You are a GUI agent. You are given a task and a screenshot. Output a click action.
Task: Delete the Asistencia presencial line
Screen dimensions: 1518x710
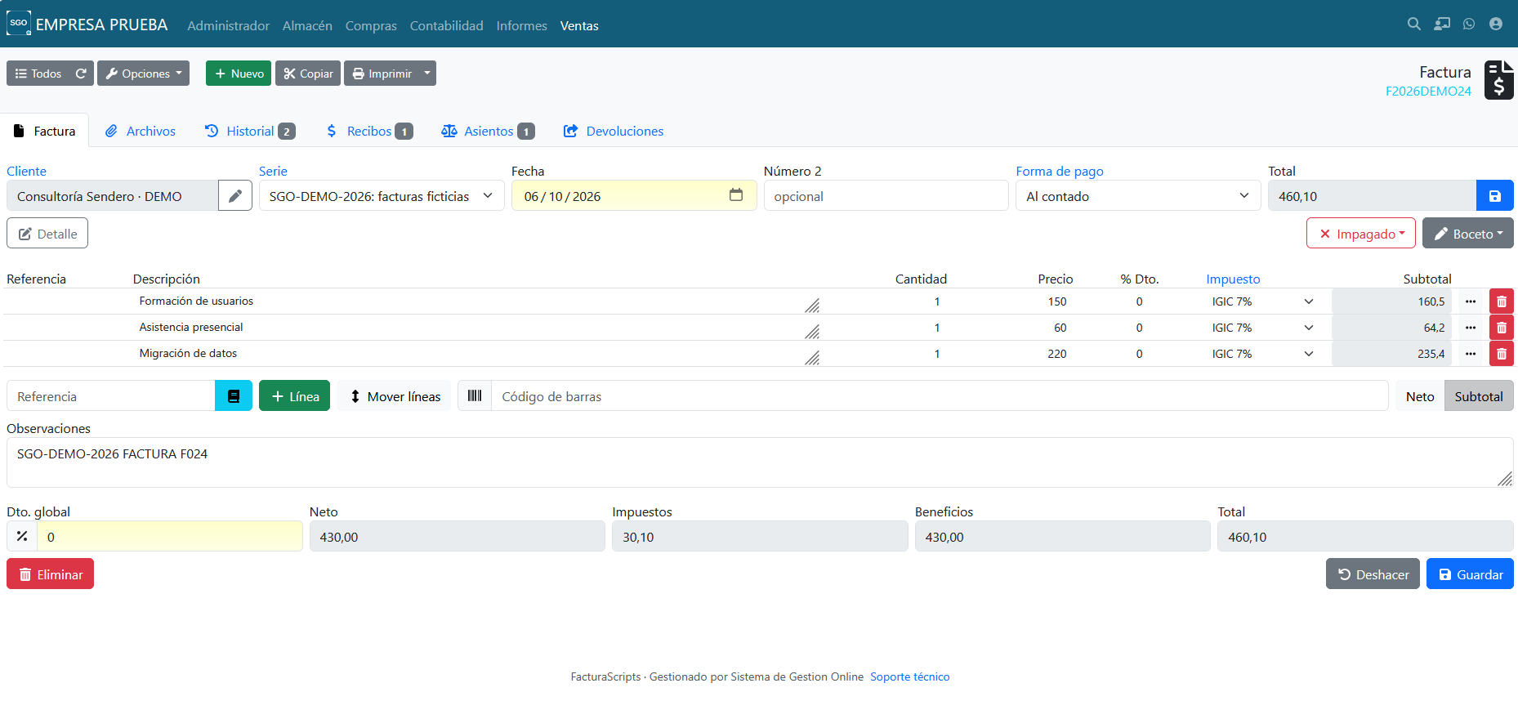point(1502,328)
